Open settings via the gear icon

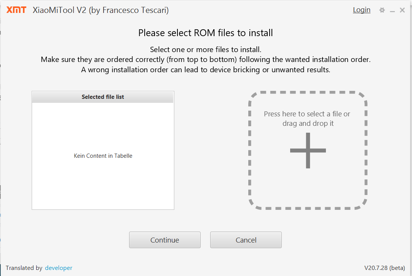[382, 10]
